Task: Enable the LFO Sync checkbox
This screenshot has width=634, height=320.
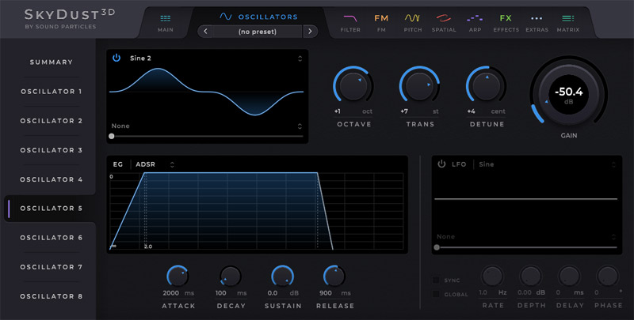Action: (x=437, y=280)
